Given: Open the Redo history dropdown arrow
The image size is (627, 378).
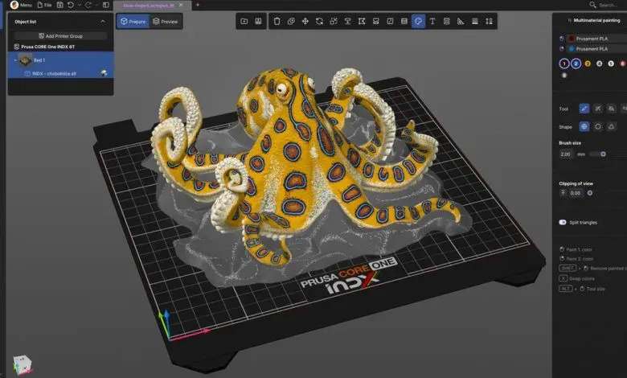Looking at the screenshot, I should 96,5.
